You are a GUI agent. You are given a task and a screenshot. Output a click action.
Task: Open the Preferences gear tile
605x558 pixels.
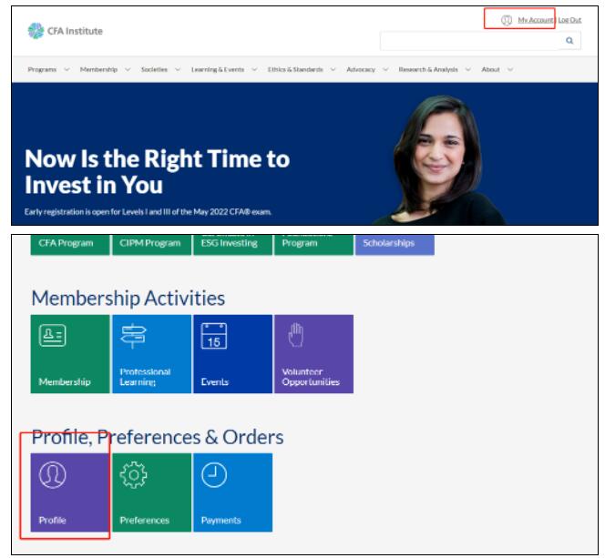point(151,492)
